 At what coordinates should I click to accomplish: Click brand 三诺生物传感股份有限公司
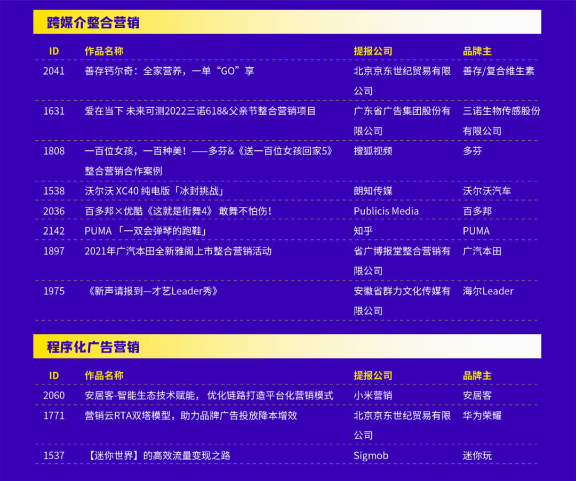501,121
